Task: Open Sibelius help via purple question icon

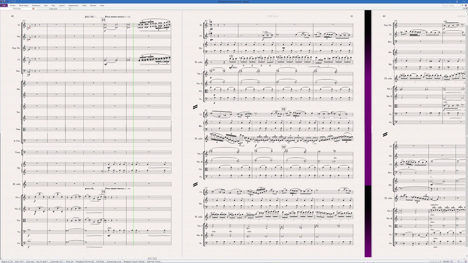Action: (x=466, y=5)
